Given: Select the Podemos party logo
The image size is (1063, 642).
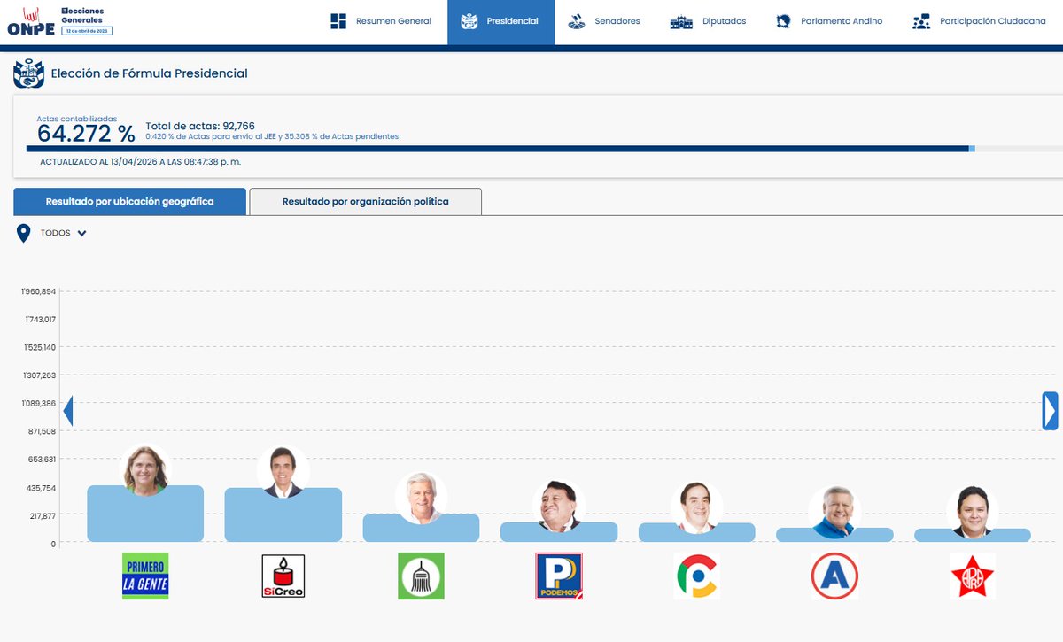Looking at the screenshot, I should click(559, 576).
